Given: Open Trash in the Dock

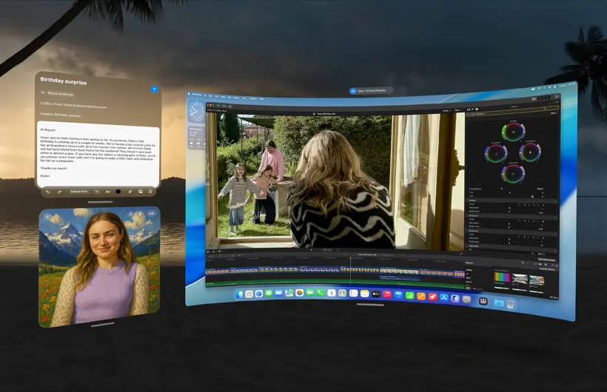Looking at the screenshot, I should pyautogui.click(x=511, y=303).
